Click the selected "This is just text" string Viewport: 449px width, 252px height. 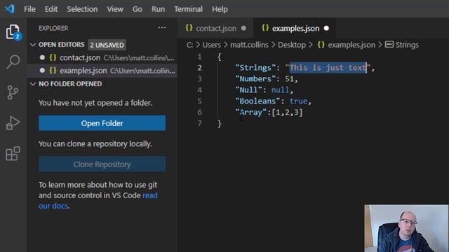pyautogui.click(x=328, y=68)
